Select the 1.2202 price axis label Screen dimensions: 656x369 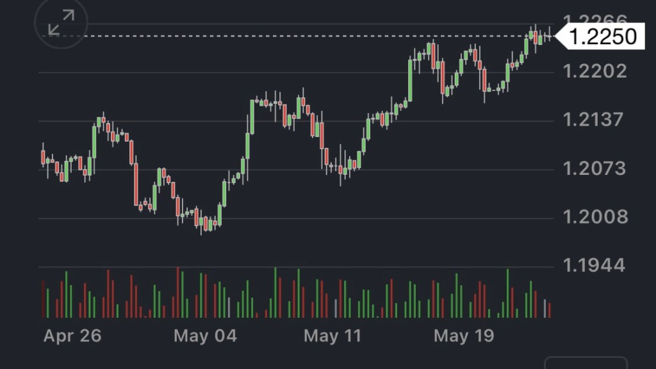(595, 70)
